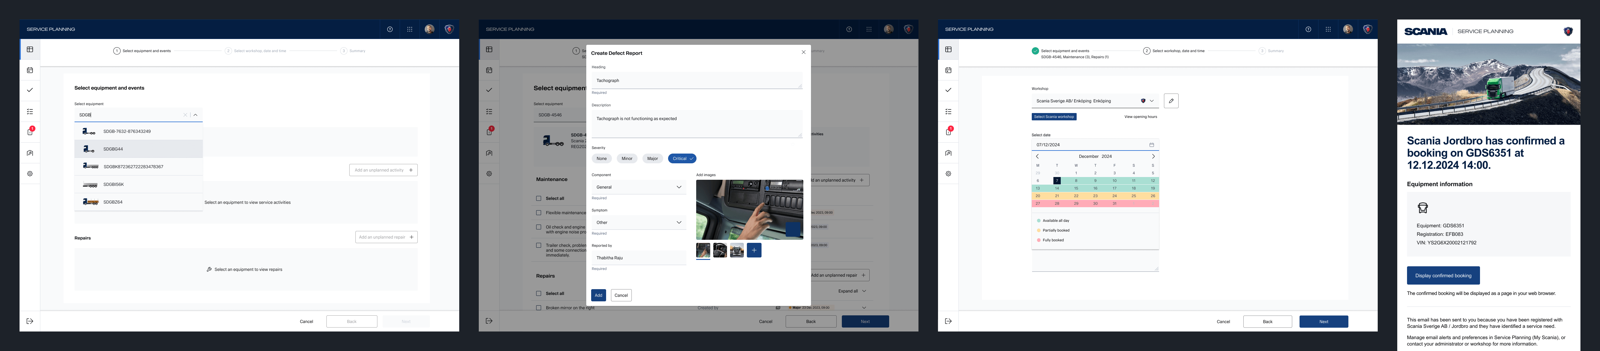This screenshot has height=351, width=1600.
Task: Open View opening hours link
Action: tap(1140, 117)
